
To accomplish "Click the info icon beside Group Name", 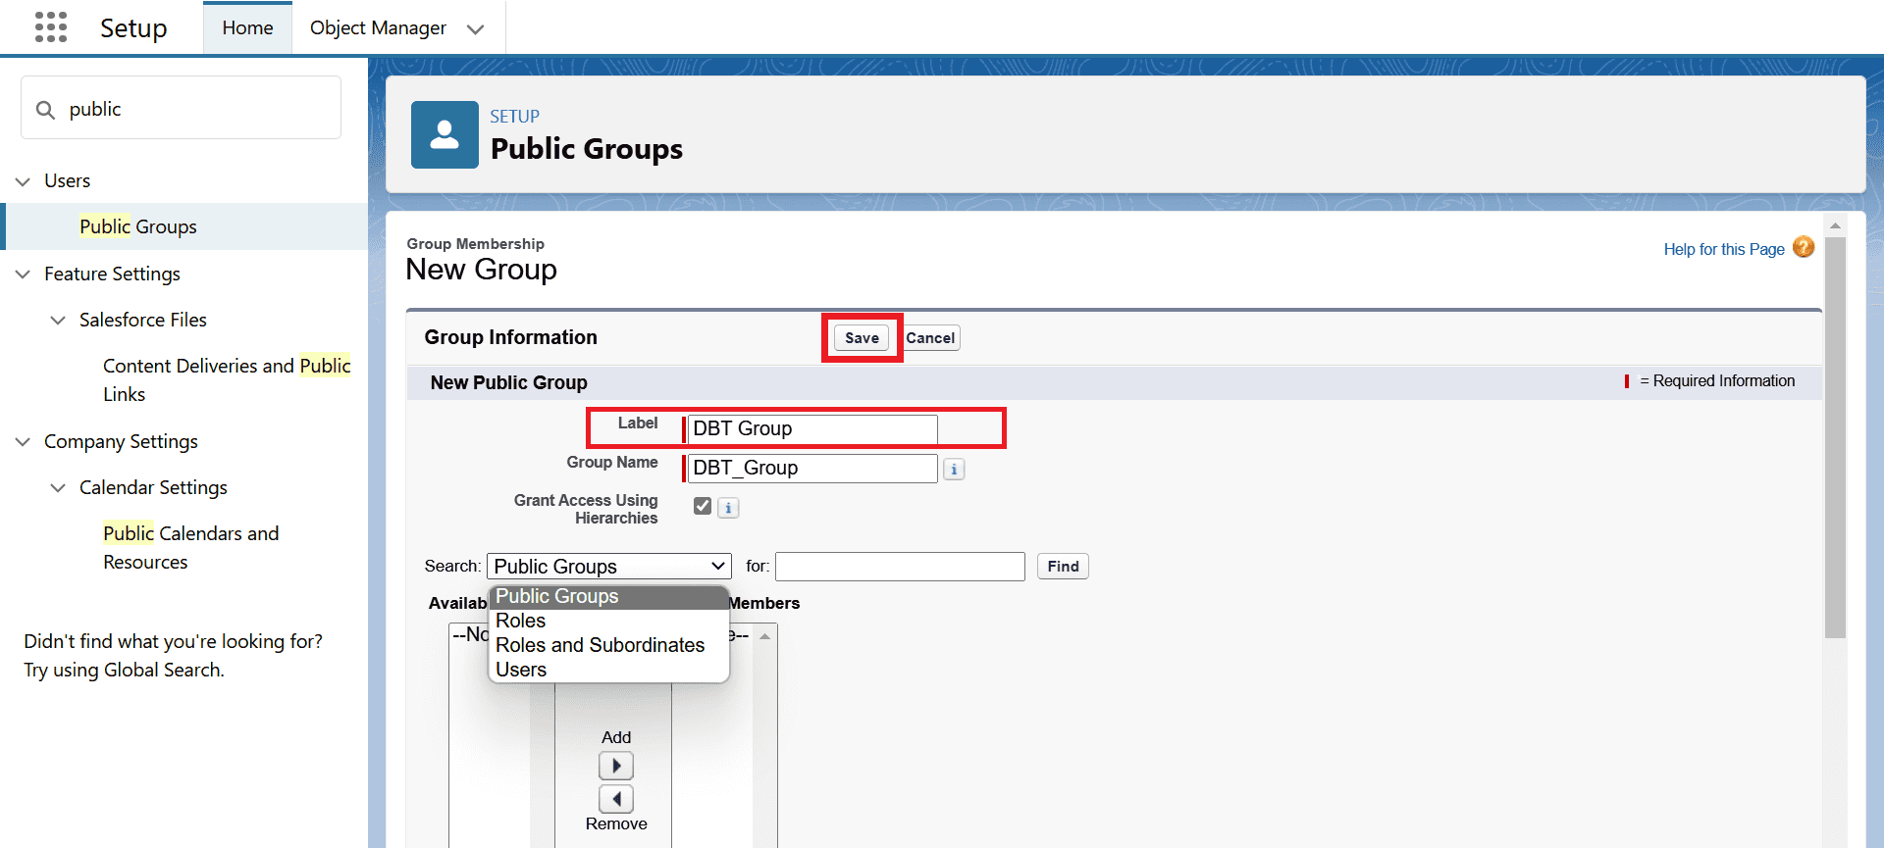I will pos(954,470).
